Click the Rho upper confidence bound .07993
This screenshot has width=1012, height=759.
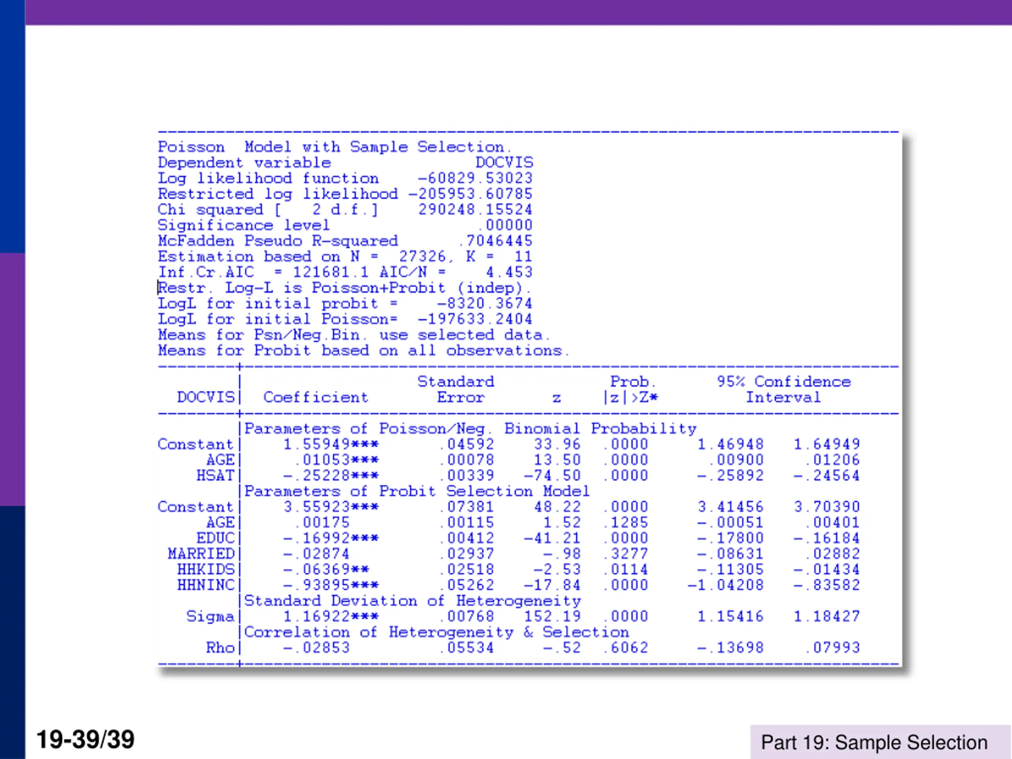tap(832, 648)
